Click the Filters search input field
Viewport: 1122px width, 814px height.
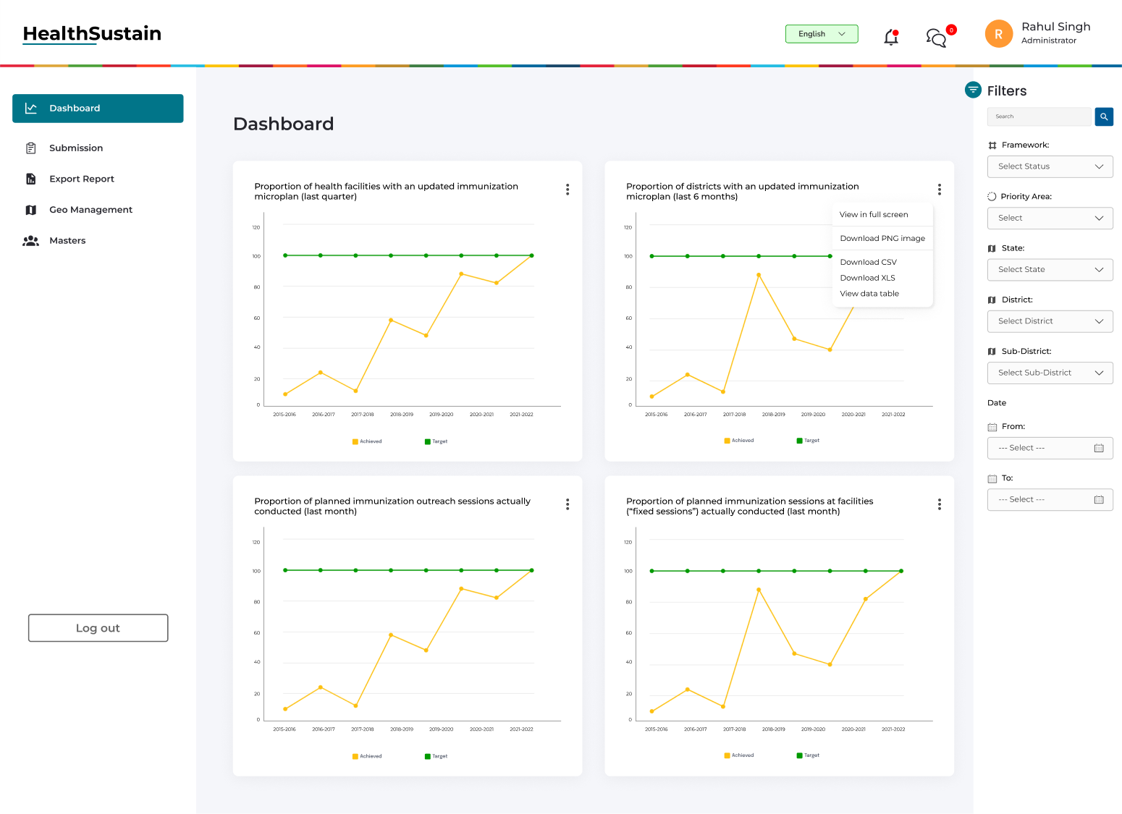click(1039, 116)
